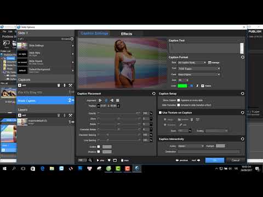Set justified text alignment
This screenshot has width=263, height=197.
(118, 100)
